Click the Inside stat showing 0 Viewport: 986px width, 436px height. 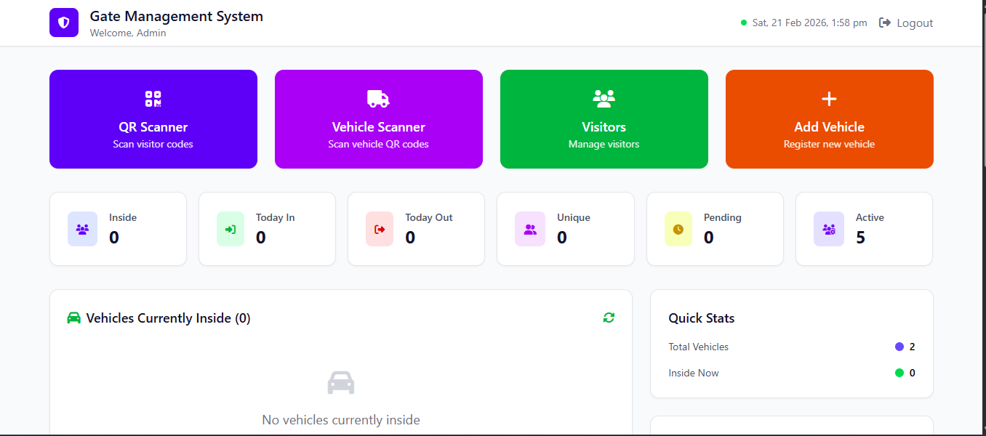click(118, 229)
